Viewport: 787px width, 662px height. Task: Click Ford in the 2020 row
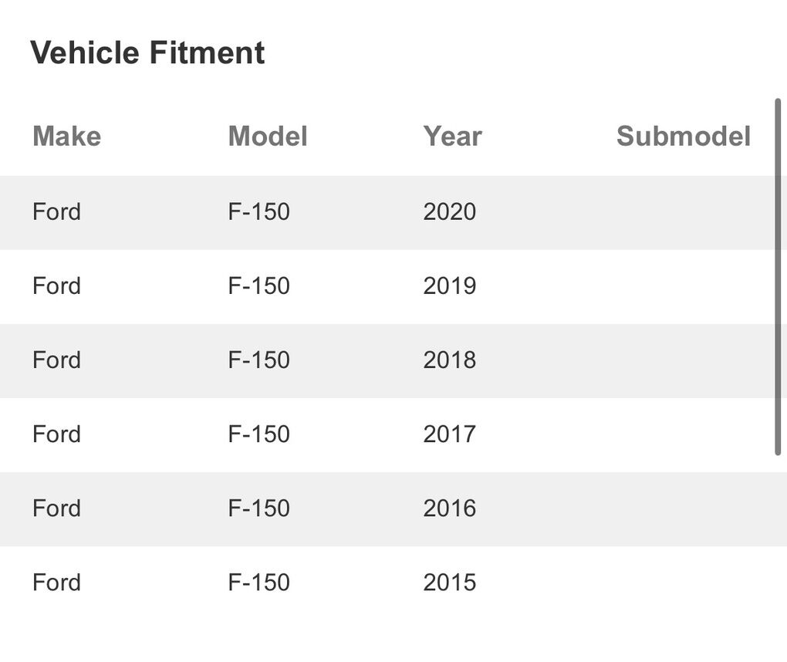[56, 211]
